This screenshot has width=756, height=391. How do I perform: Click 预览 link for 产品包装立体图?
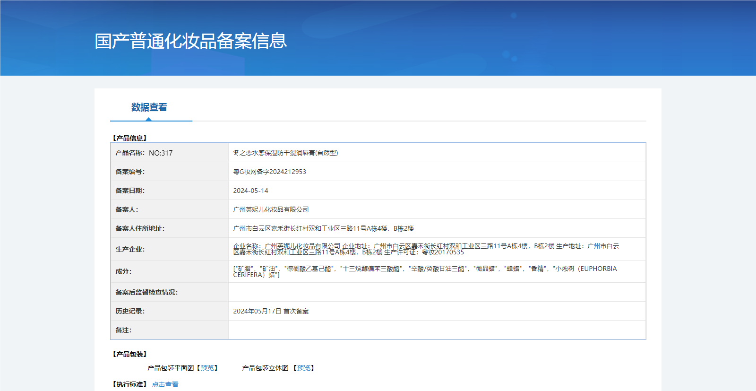coord(303,368)
